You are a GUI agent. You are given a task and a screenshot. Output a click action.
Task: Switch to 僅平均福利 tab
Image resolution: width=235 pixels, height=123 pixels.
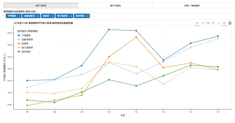(x=115, y=5)
